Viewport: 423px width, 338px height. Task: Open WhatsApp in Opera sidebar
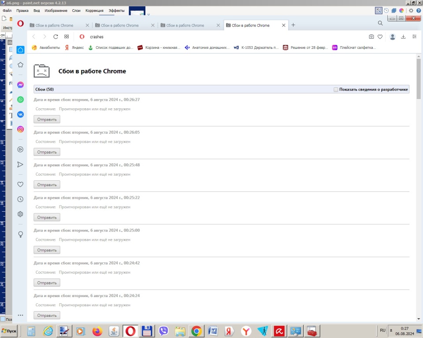[x=21, y=100]
